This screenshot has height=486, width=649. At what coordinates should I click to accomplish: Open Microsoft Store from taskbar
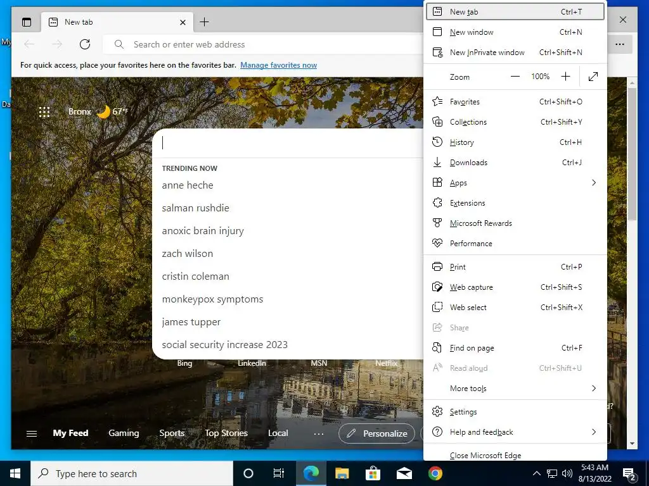tap(373, 473)
